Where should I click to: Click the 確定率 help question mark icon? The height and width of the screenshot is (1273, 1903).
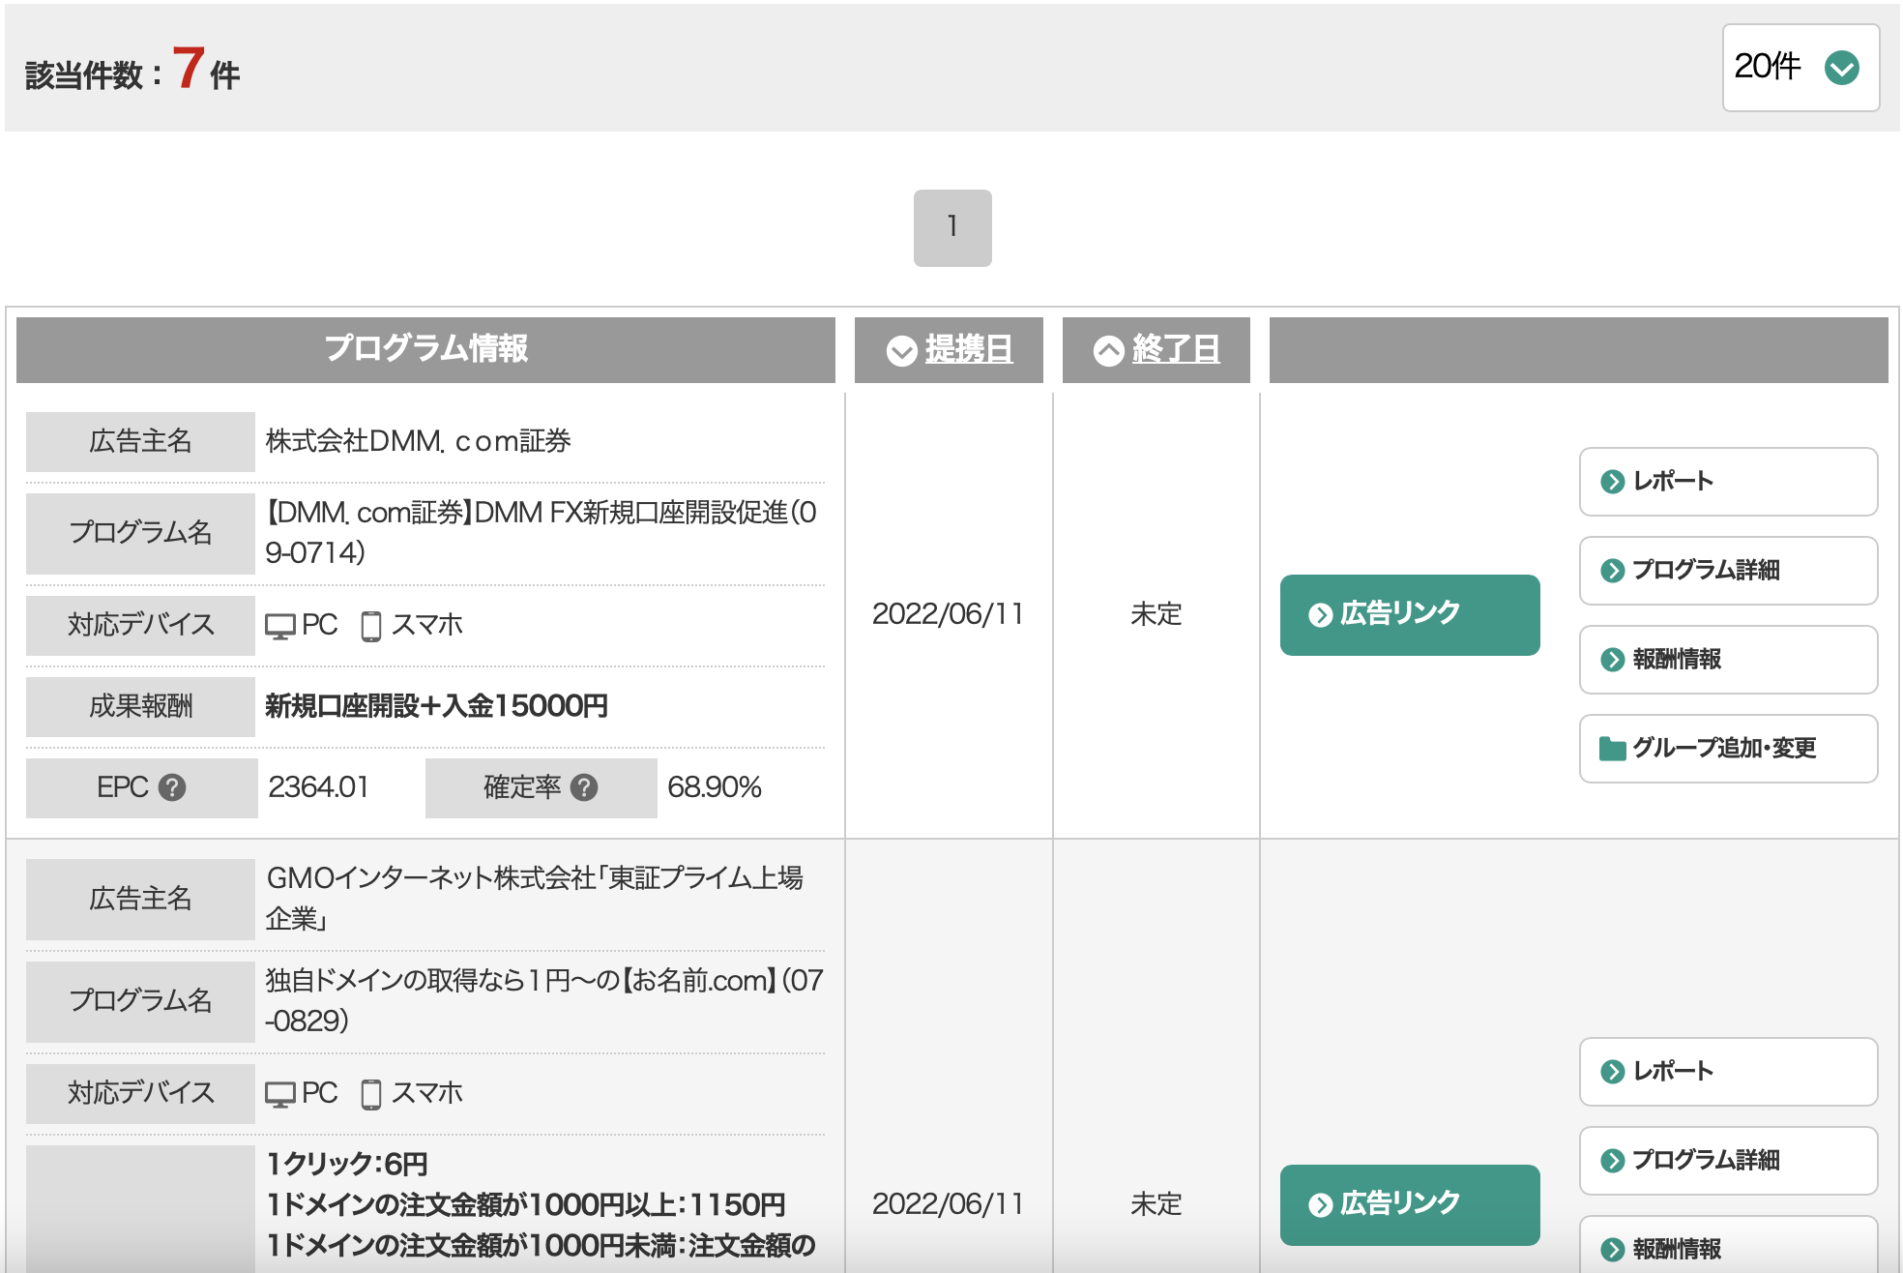[584, 787]
